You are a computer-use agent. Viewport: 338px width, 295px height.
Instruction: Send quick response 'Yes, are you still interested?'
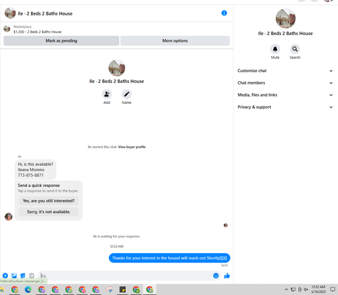click(x=49, y=200)
